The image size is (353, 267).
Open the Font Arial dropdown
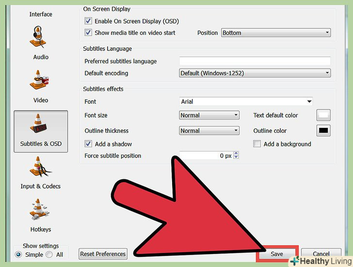click(246, 101)
